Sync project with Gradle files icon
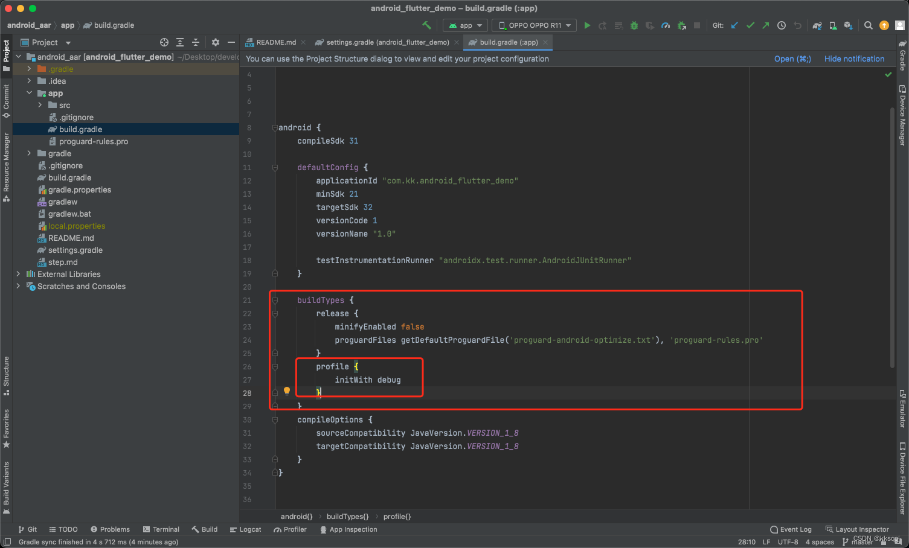Screen dimensions: 909x548 (x=817, y=25)
